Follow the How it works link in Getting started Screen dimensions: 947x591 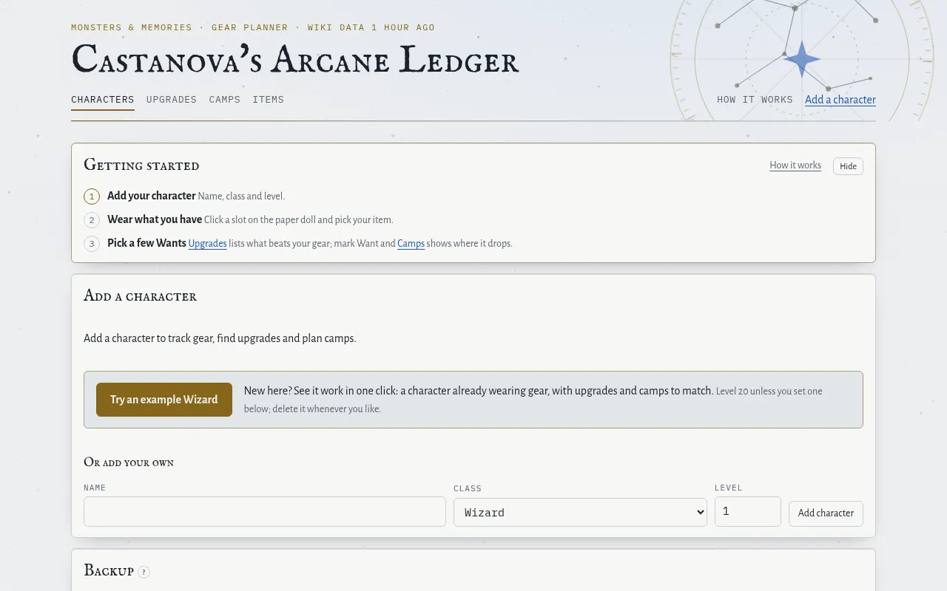(x=795, y=165)
